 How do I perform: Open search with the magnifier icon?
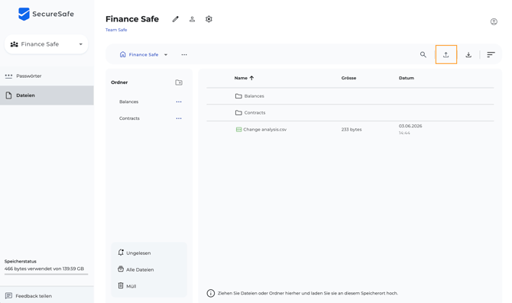coord(423,55)
